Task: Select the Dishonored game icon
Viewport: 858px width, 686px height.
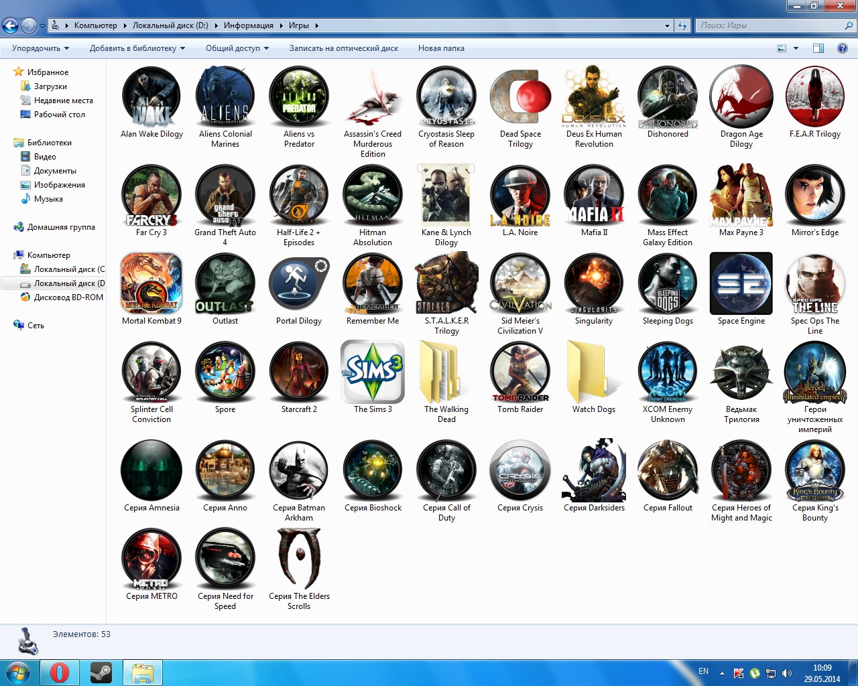Action: [668, 96]
